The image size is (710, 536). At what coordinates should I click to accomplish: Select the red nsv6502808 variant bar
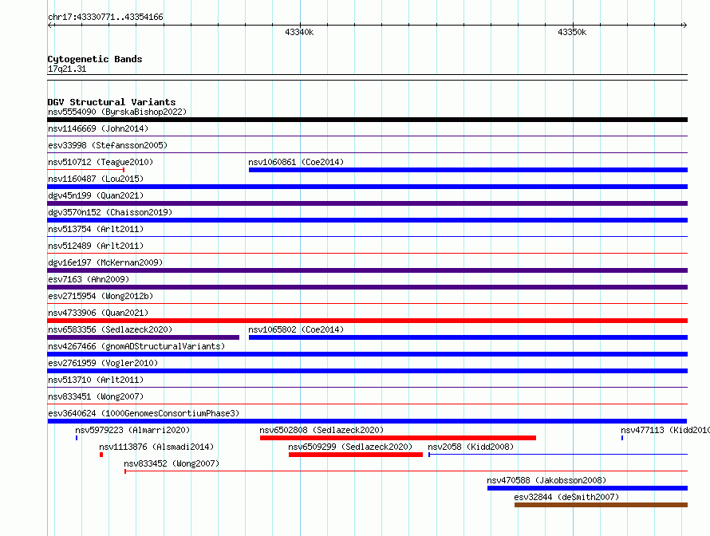pyautogui.click(x=398, y=438)
